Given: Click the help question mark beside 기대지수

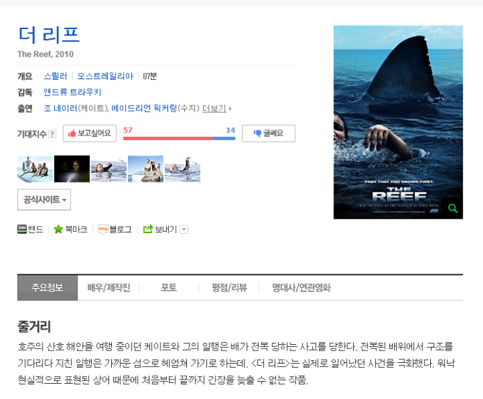Looking at the screenshot, I should (x=52, y=134).
